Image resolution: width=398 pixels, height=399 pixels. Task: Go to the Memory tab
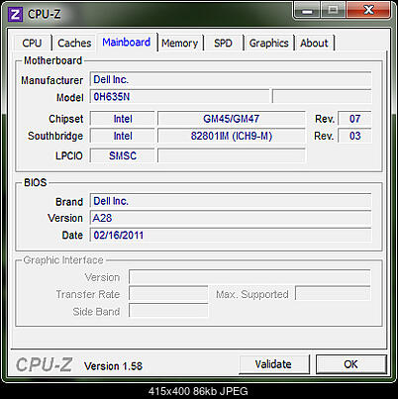[x=180, y=43]
